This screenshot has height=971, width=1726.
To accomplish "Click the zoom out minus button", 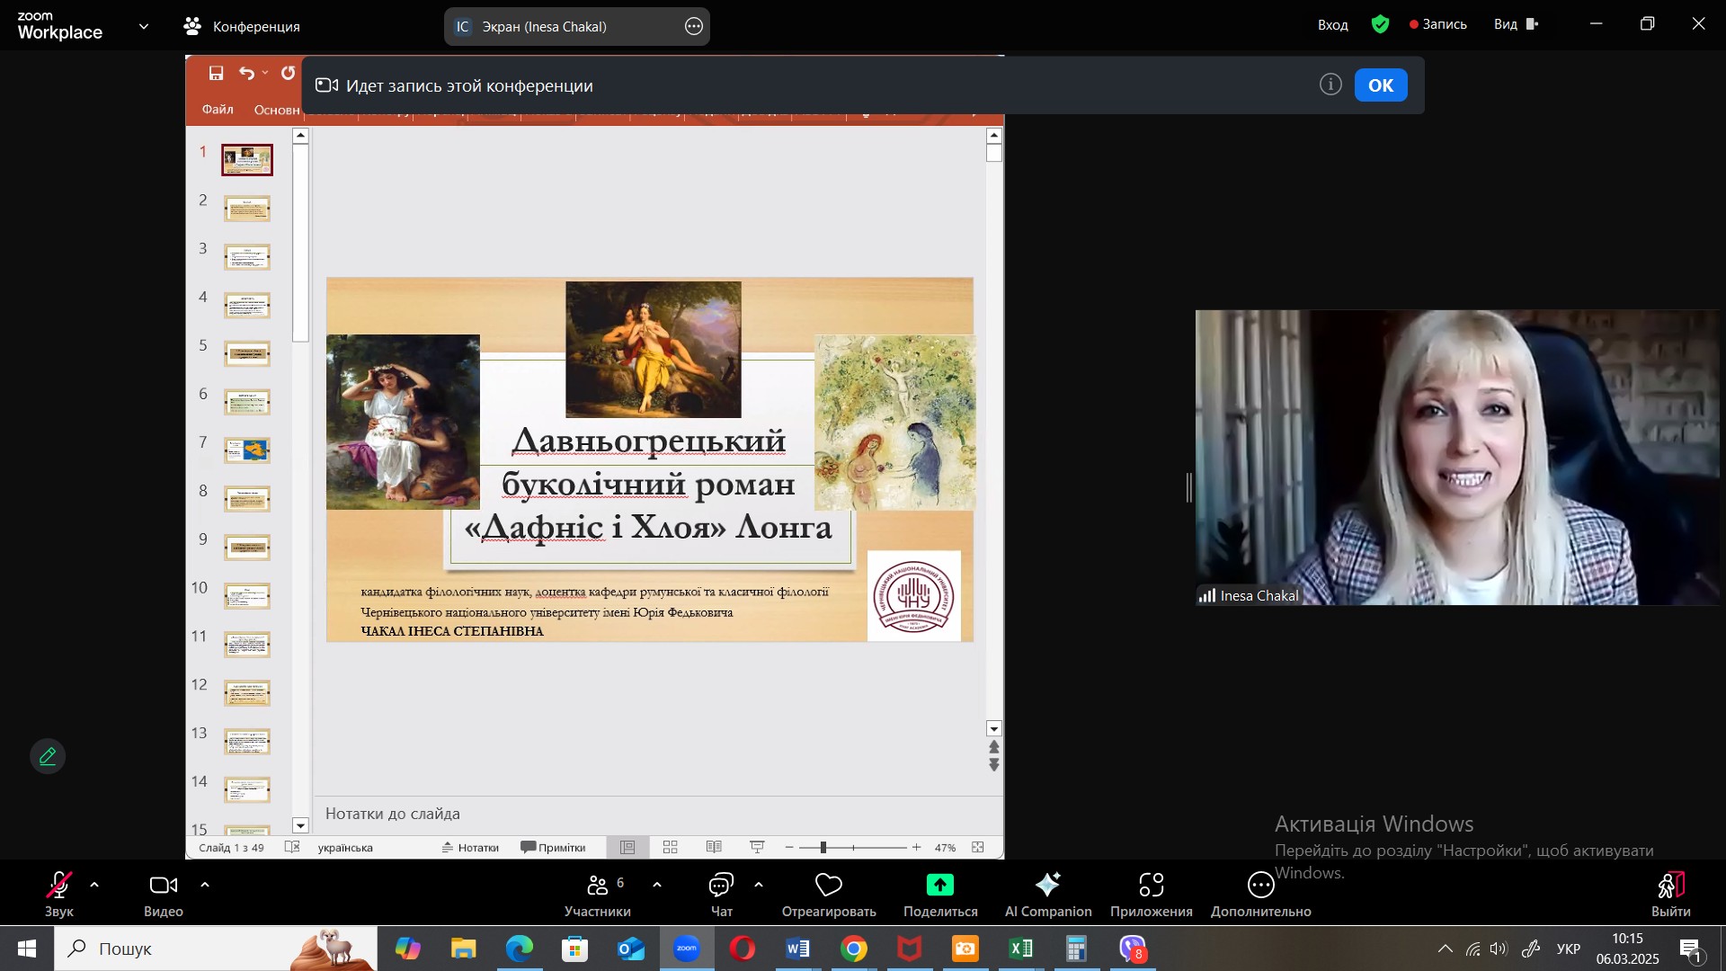I will (x=789, y=848).
